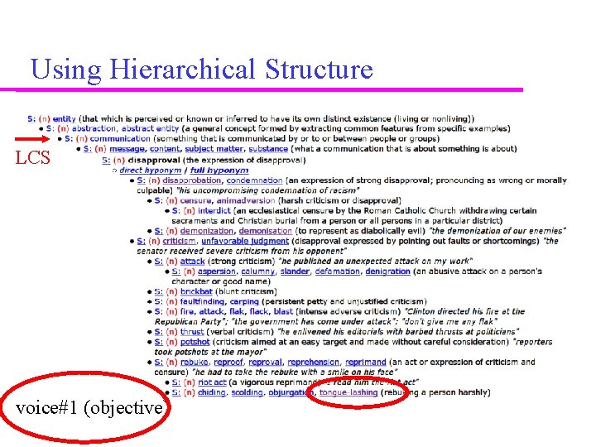Viewport: 596px width, 447px height.
Task: Follow the 'content' link
Action: pos(164,149)
